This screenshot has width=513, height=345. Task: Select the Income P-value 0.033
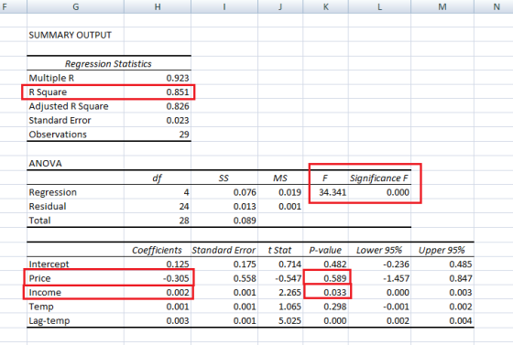pos(335,293)
